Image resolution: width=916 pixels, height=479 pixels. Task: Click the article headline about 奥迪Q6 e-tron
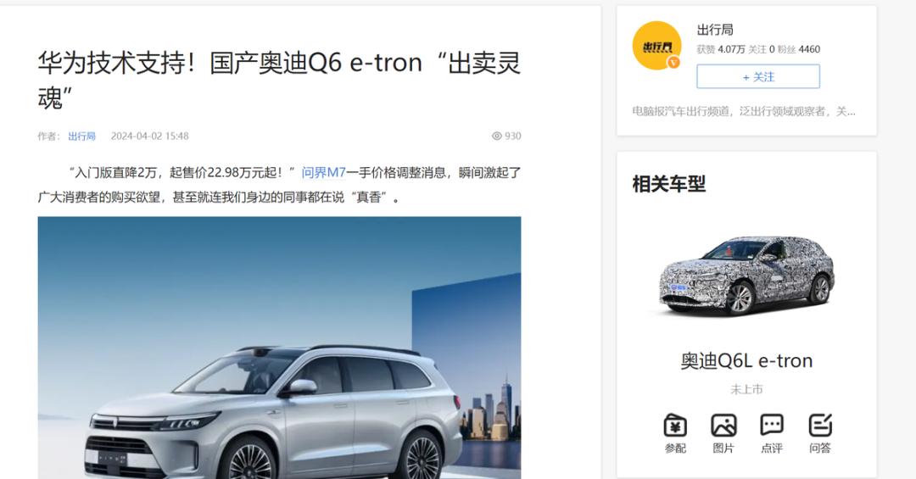279,80
